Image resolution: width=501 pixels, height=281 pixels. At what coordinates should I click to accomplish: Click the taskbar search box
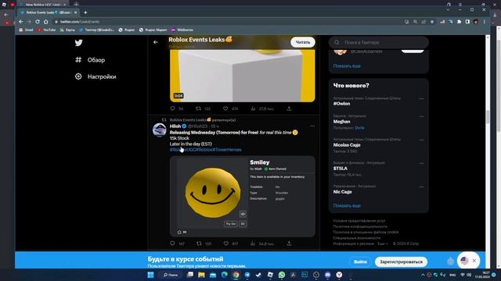coord(171,275)
